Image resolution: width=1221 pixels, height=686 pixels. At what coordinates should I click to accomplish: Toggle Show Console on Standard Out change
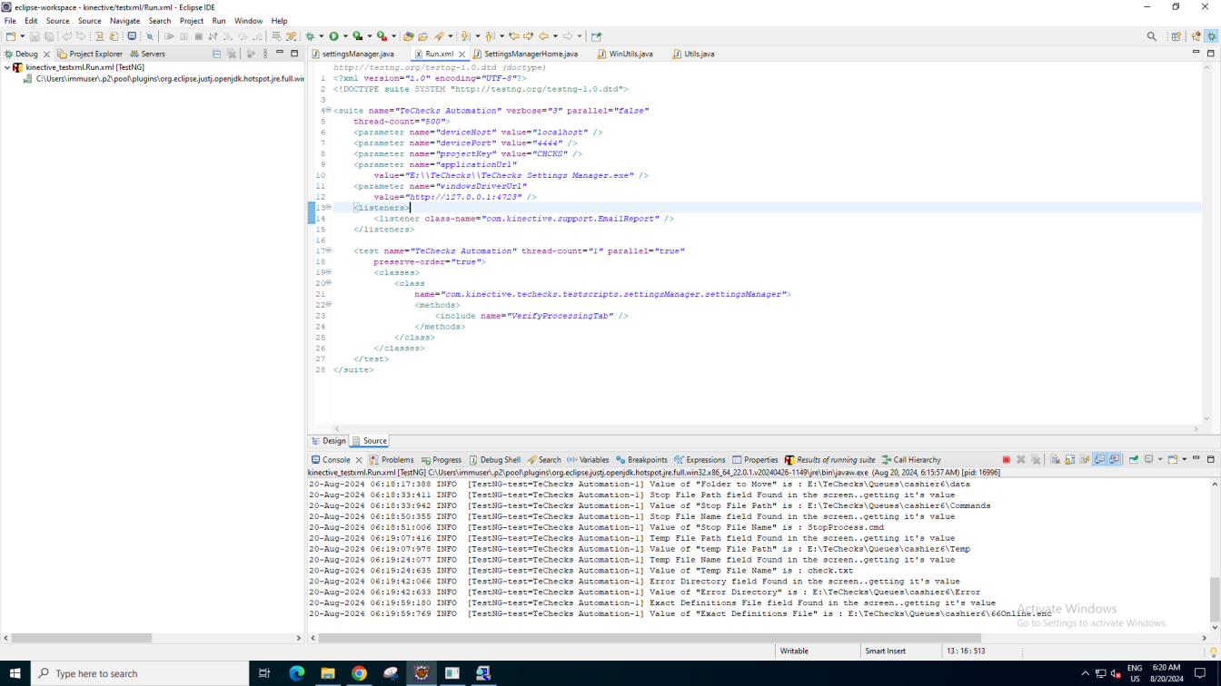click(1099, 460)
